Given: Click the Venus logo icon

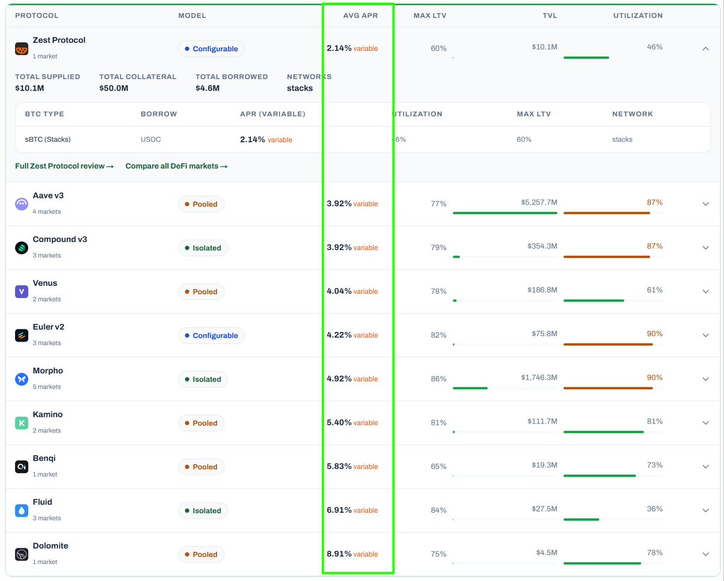Looking at the screenshot, I should pyautogui.click(x=22, y=292).
